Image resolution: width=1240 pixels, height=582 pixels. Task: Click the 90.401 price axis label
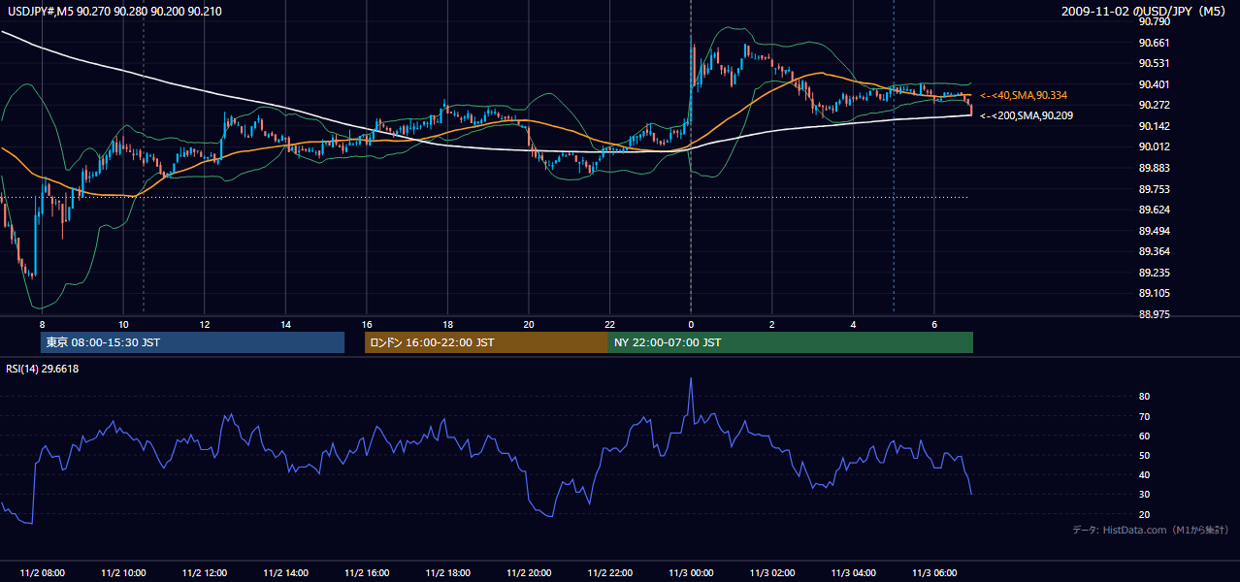pos(1154,84)
